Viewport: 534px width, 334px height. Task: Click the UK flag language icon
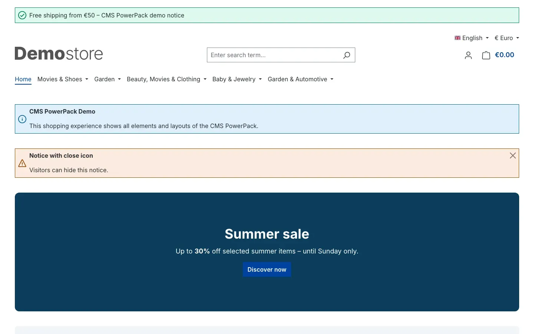tap(458, 38)
